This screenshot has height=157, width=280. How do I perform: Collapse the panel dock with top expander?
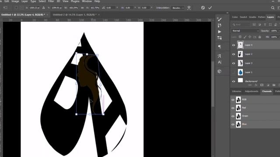coord(227,13)
